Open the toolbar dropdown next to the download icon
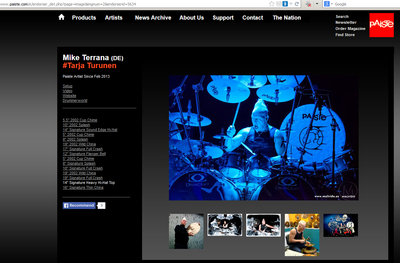The width and height of the screenshot is (400, 263). tap(317, 4)
